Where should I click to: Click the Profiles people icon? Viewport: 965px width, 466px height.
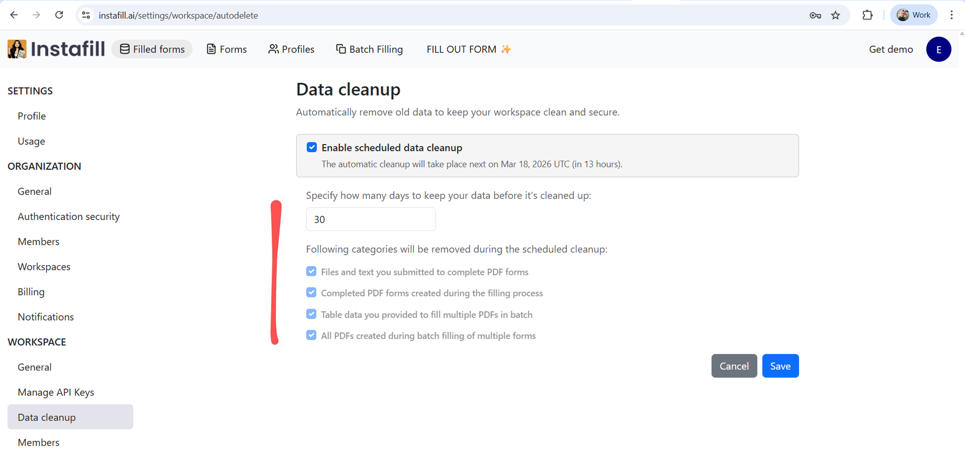274,49
